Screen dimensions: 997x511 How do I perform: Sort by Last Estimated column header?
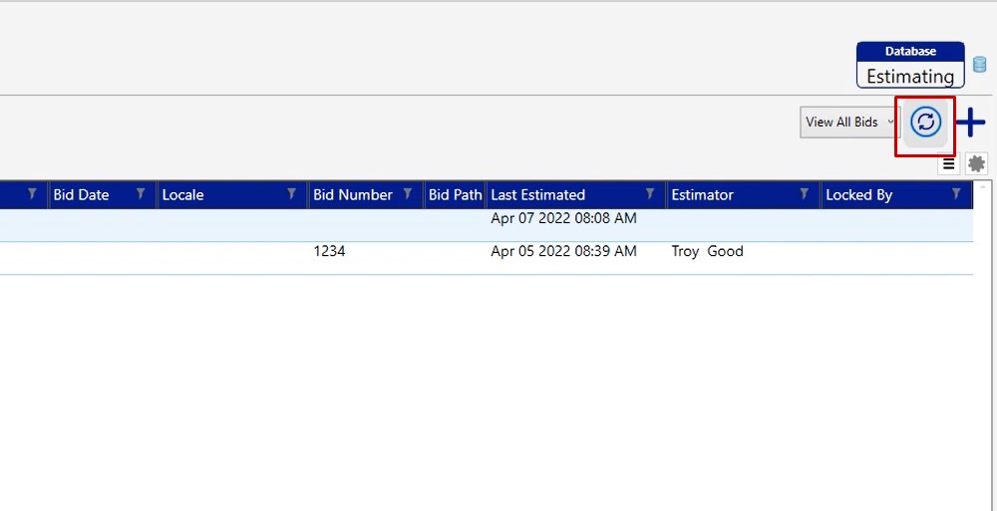(538, 195)
